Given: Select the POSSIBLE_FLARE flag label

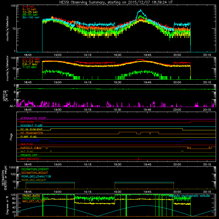Looking at the screenshot, I should click(x=31, y=126).
